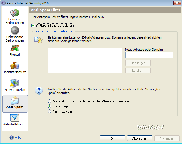Select the Anti-Spam envelope icon

pyautogui.click(x=15, y=100)
